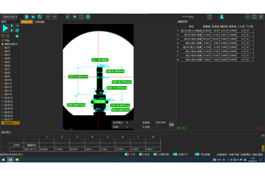Click the Windows Start button
This screenshot has width=265, height=176.
(3, 160)
